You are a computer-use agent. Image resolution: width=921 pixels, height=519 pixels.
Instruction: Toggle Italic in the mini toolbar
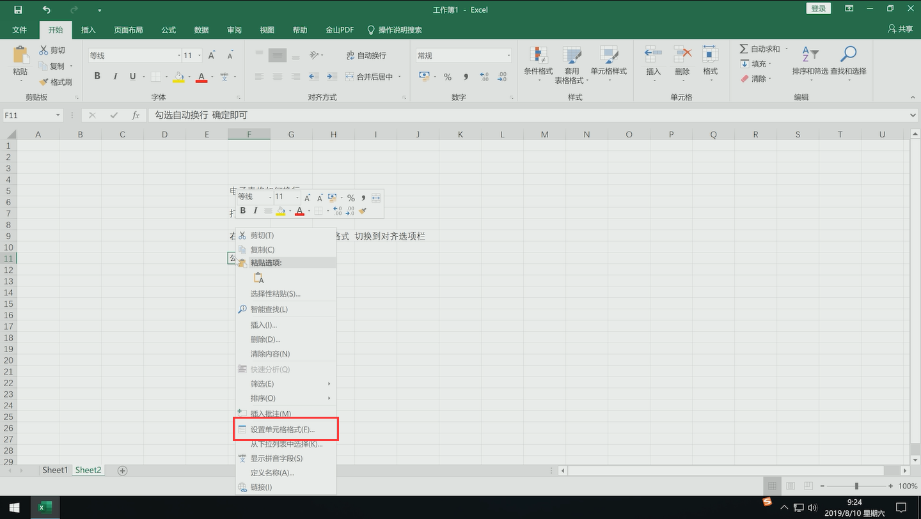pos(255,210)
